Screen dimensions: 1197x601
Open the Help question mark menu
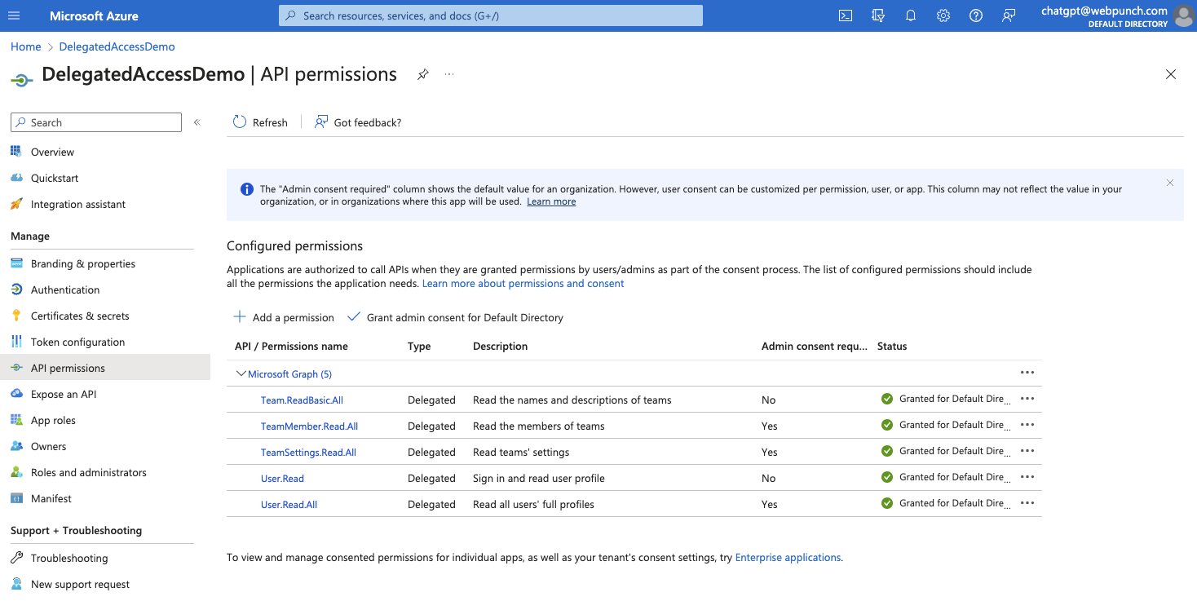click(976, 15)
